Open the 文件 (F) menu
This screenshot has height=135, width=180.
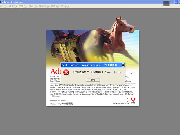pyautogui.click(x=3, y=6)
